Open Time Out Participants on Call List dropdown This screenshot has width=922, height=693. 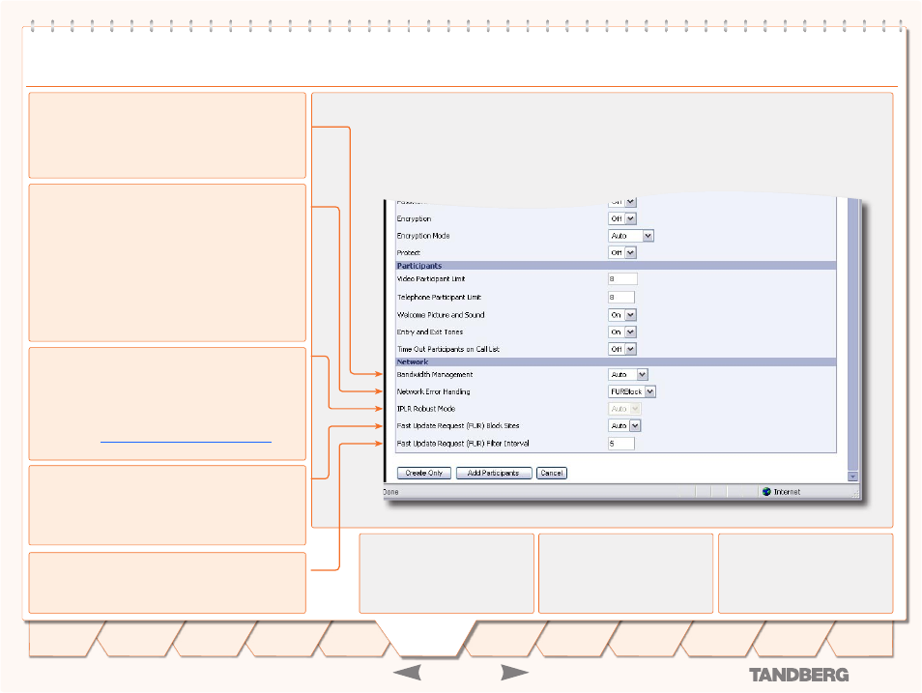pos(622,350)
